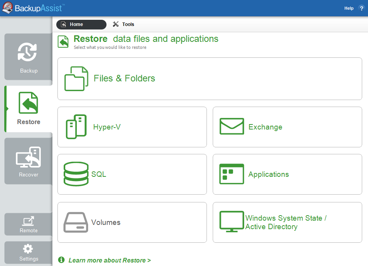Choose SQL restore option

coord(132,174)
